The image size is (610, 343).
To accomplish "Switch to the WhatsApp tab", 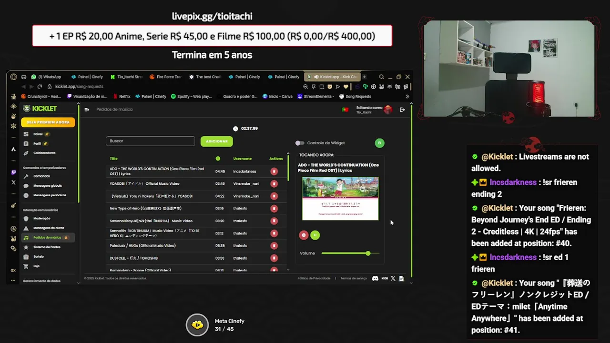I will [x=48, y=77].
